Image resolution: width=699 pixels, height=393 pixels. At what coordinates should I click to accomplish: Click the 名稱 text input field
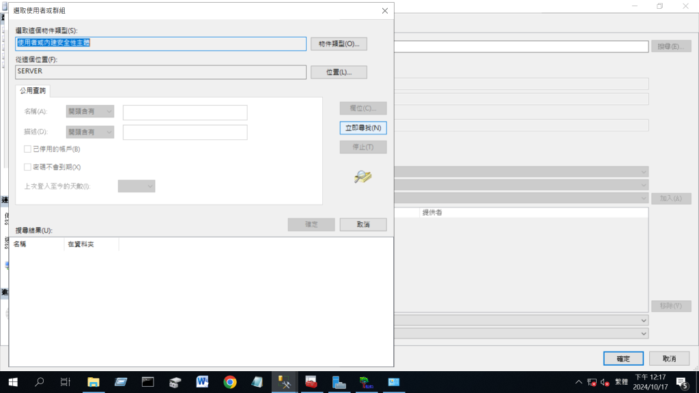pos(185,112)
